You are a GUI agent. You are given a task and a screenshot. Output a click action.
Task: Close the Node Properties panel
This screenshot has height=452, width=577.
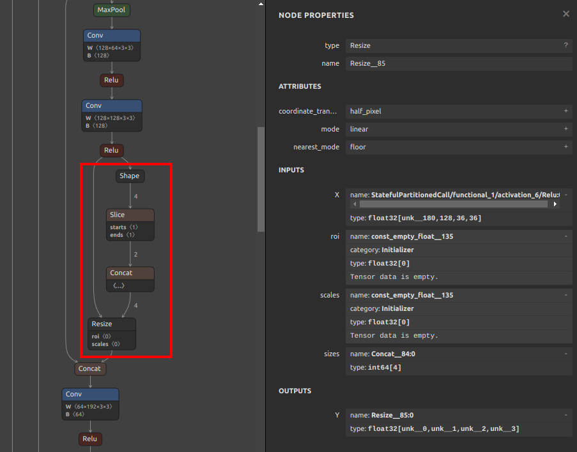point(566,14)
